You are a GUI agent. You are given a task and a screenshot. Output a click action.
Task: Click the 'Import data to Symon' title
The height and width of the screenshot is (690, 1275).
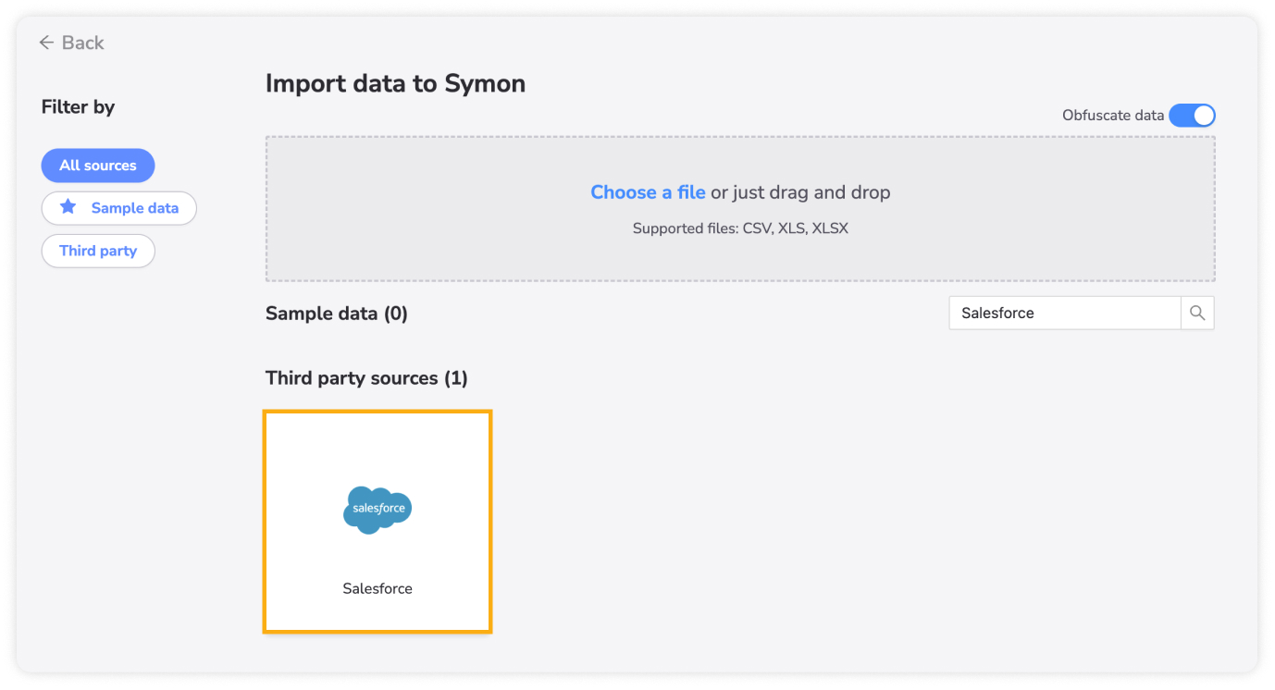pos(395,83)
